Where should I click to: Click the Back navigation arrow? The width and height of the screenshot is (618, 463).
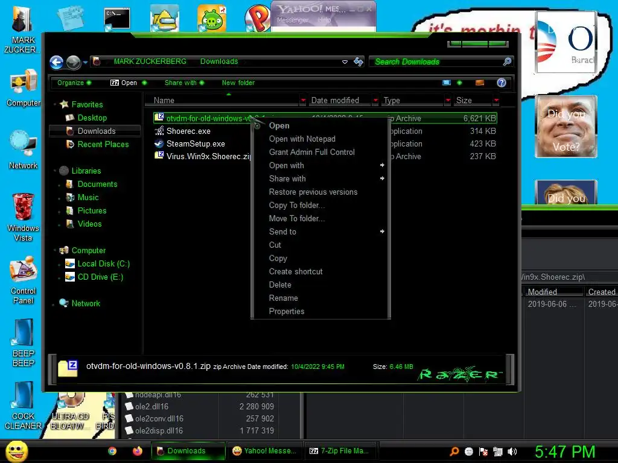click(x=56, y=62)
